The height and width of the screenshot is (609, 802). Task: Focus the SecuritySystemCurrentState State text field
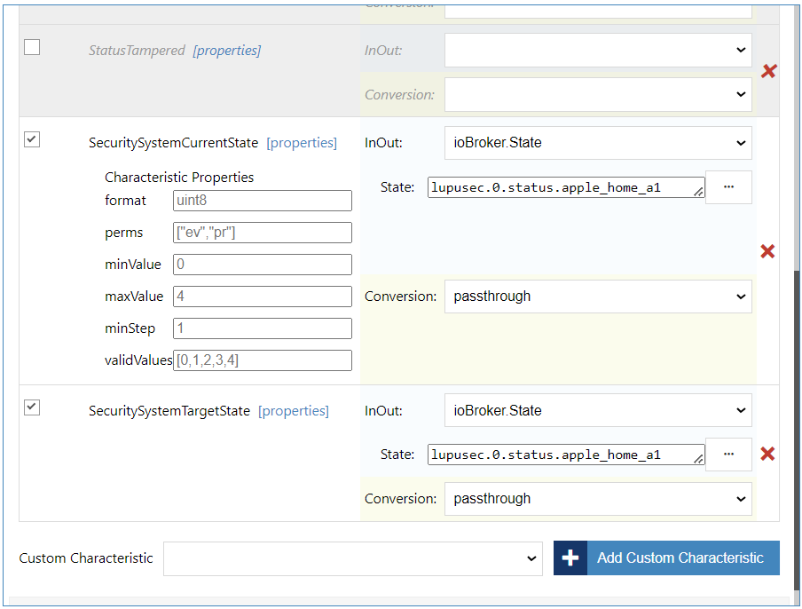pos(566,187)
